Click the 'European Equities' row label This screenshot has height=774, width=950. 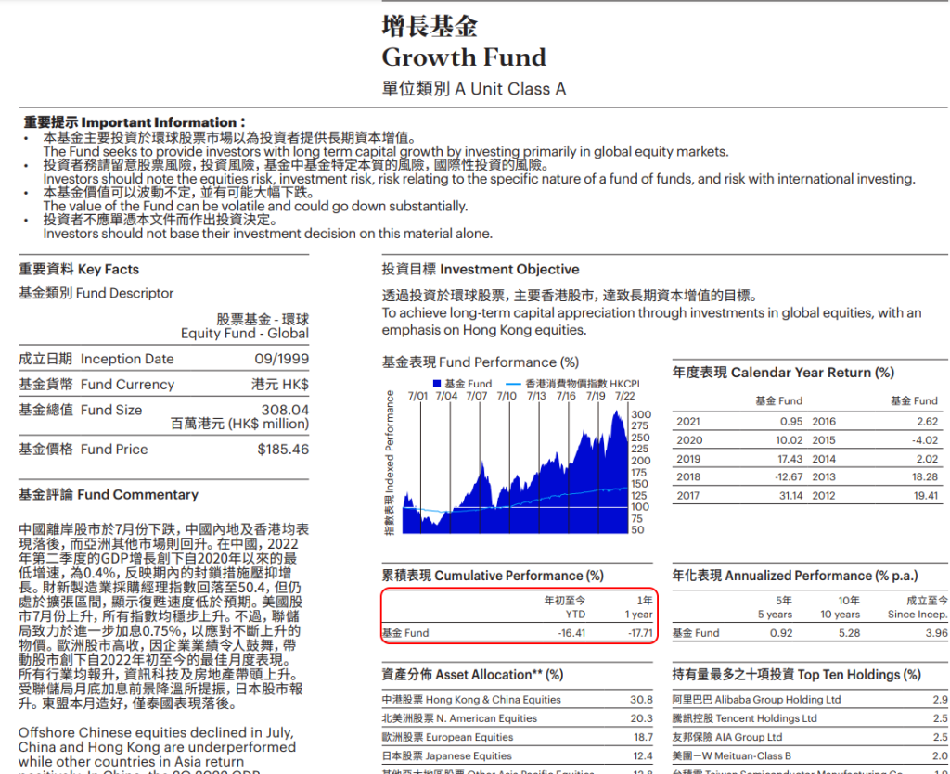469,737
